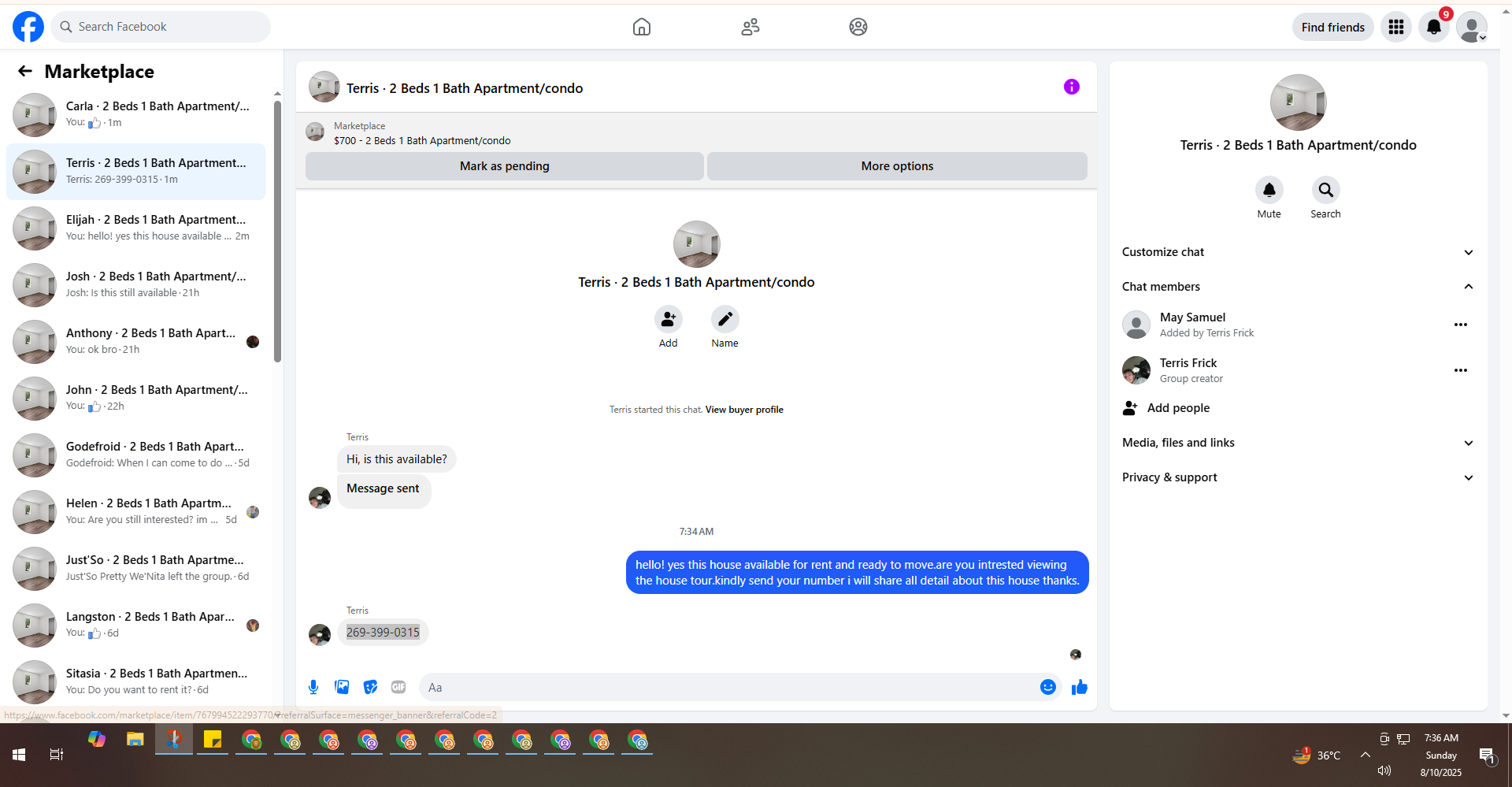This screenshot has width=1512, height=787.
Task: Click the 269-399-0315 message
Action: coord(384,633)
